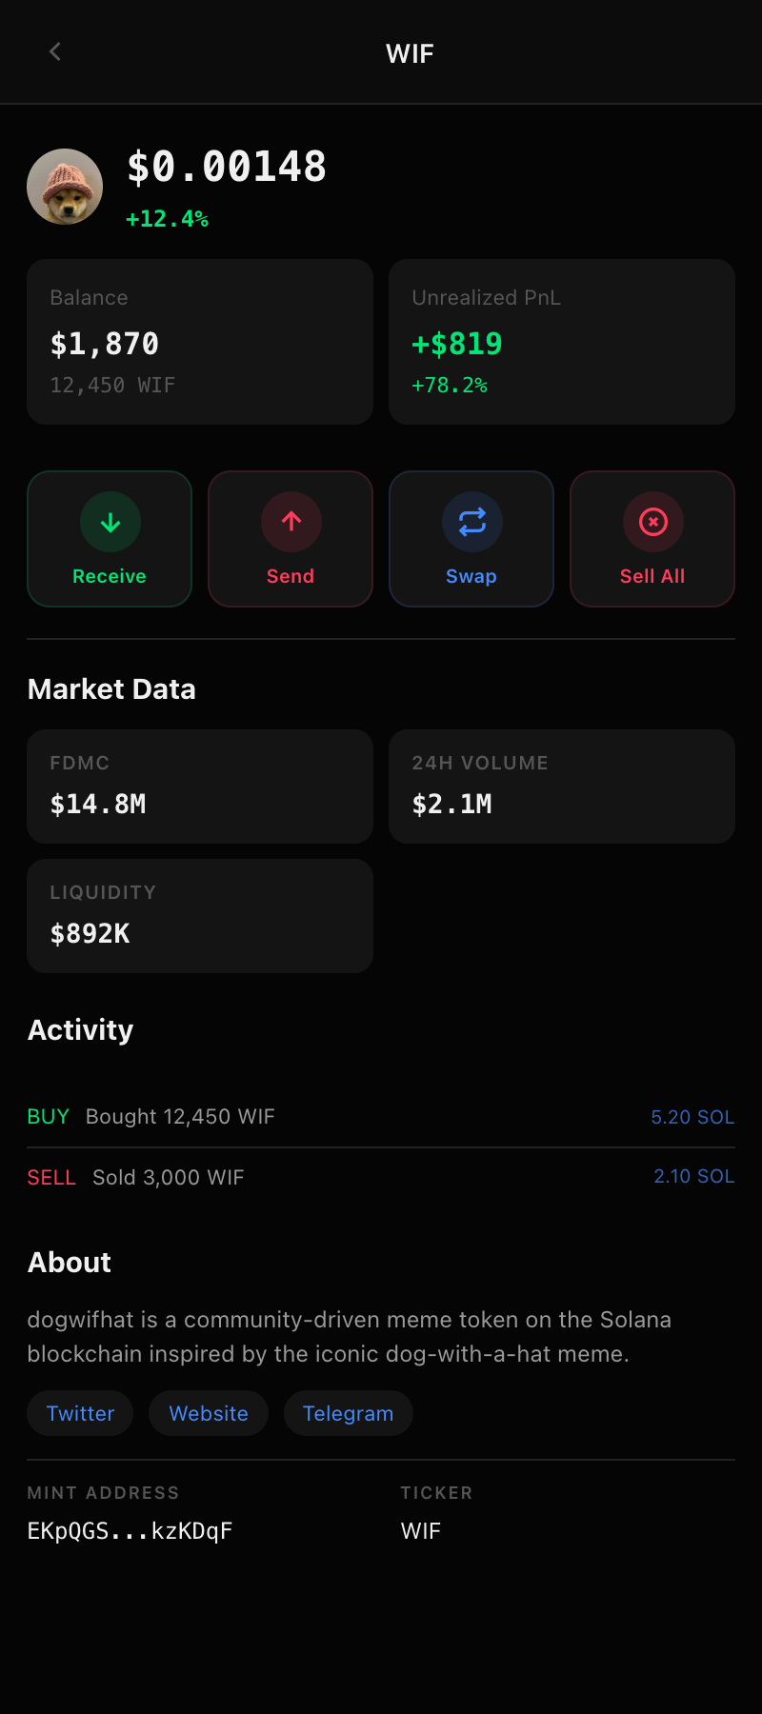Tap the Sell All circled-X icon

pos(653,522)
